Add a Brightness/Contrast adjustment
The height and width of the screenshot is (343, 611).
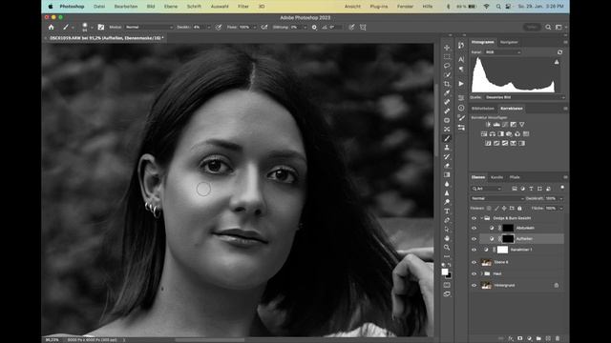pos(488,125)
